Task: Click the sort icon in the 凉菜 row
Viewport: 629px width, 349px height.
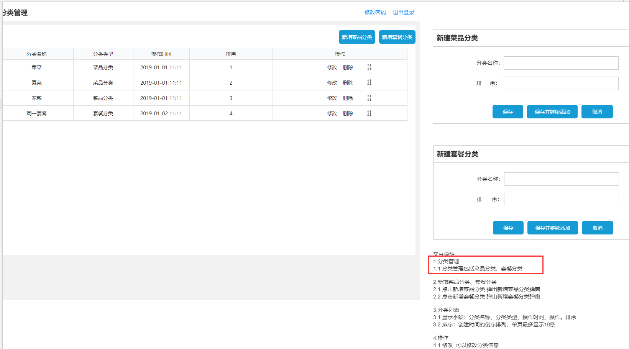Action: pos(369,98)
